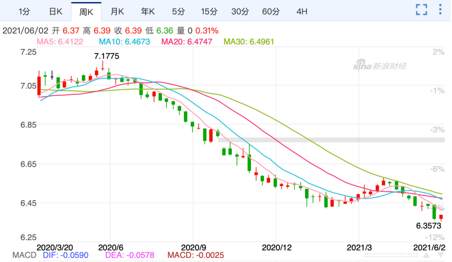Toggle the MA5 moving average legend

60,41
